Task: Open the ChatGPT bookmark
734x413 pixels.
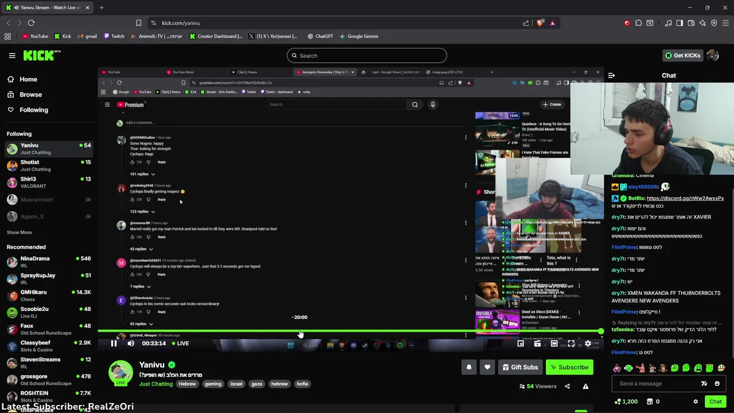Action: (320, 36)
